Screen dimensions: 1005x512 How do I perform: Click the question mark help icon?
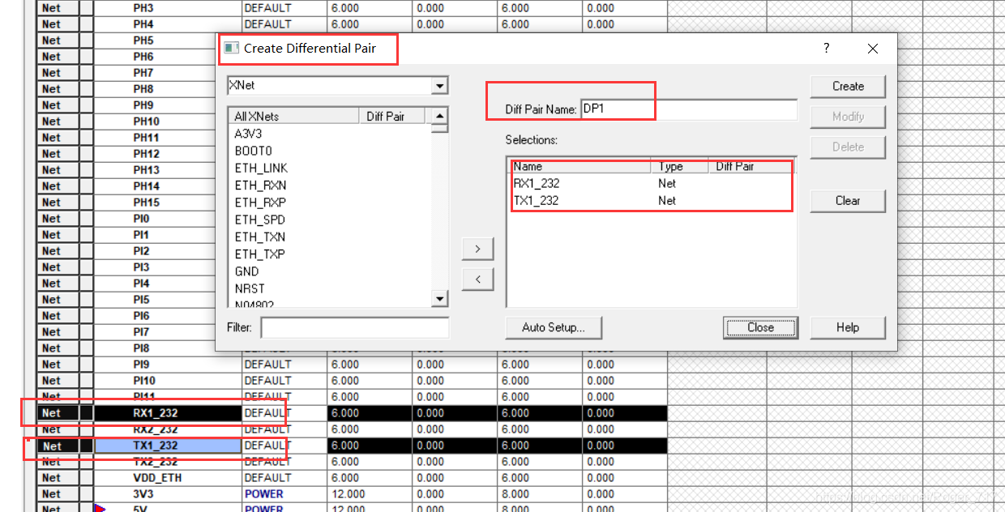[826, 49]
